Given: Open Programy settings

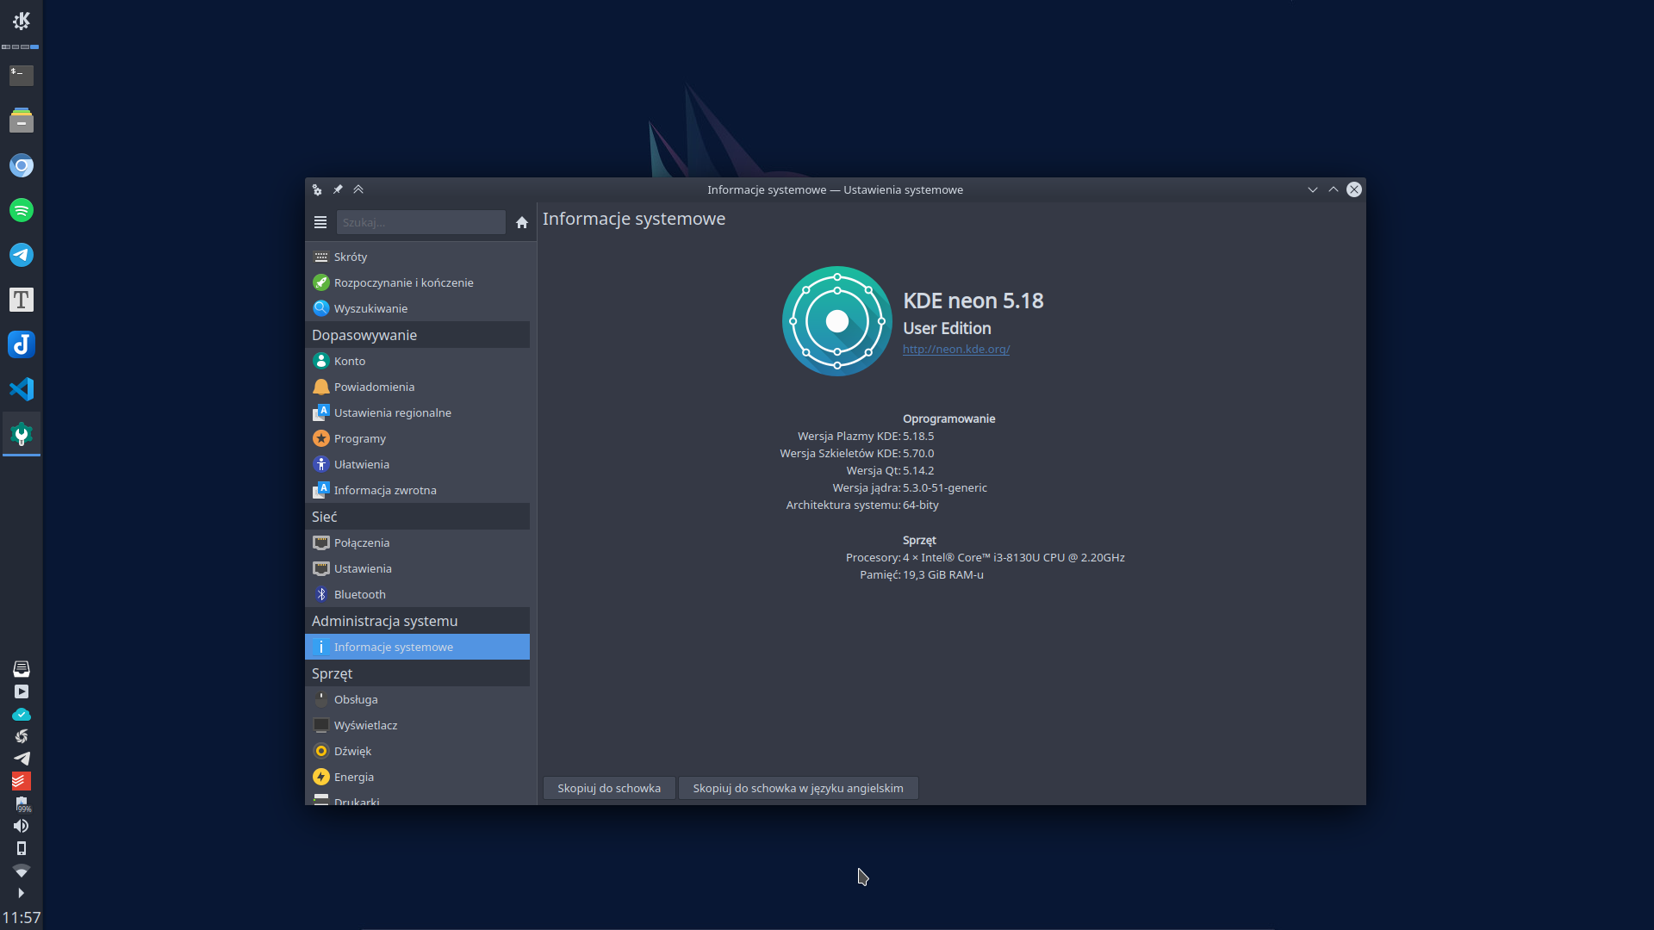Looking at the screenshot, I should (417, 438).
